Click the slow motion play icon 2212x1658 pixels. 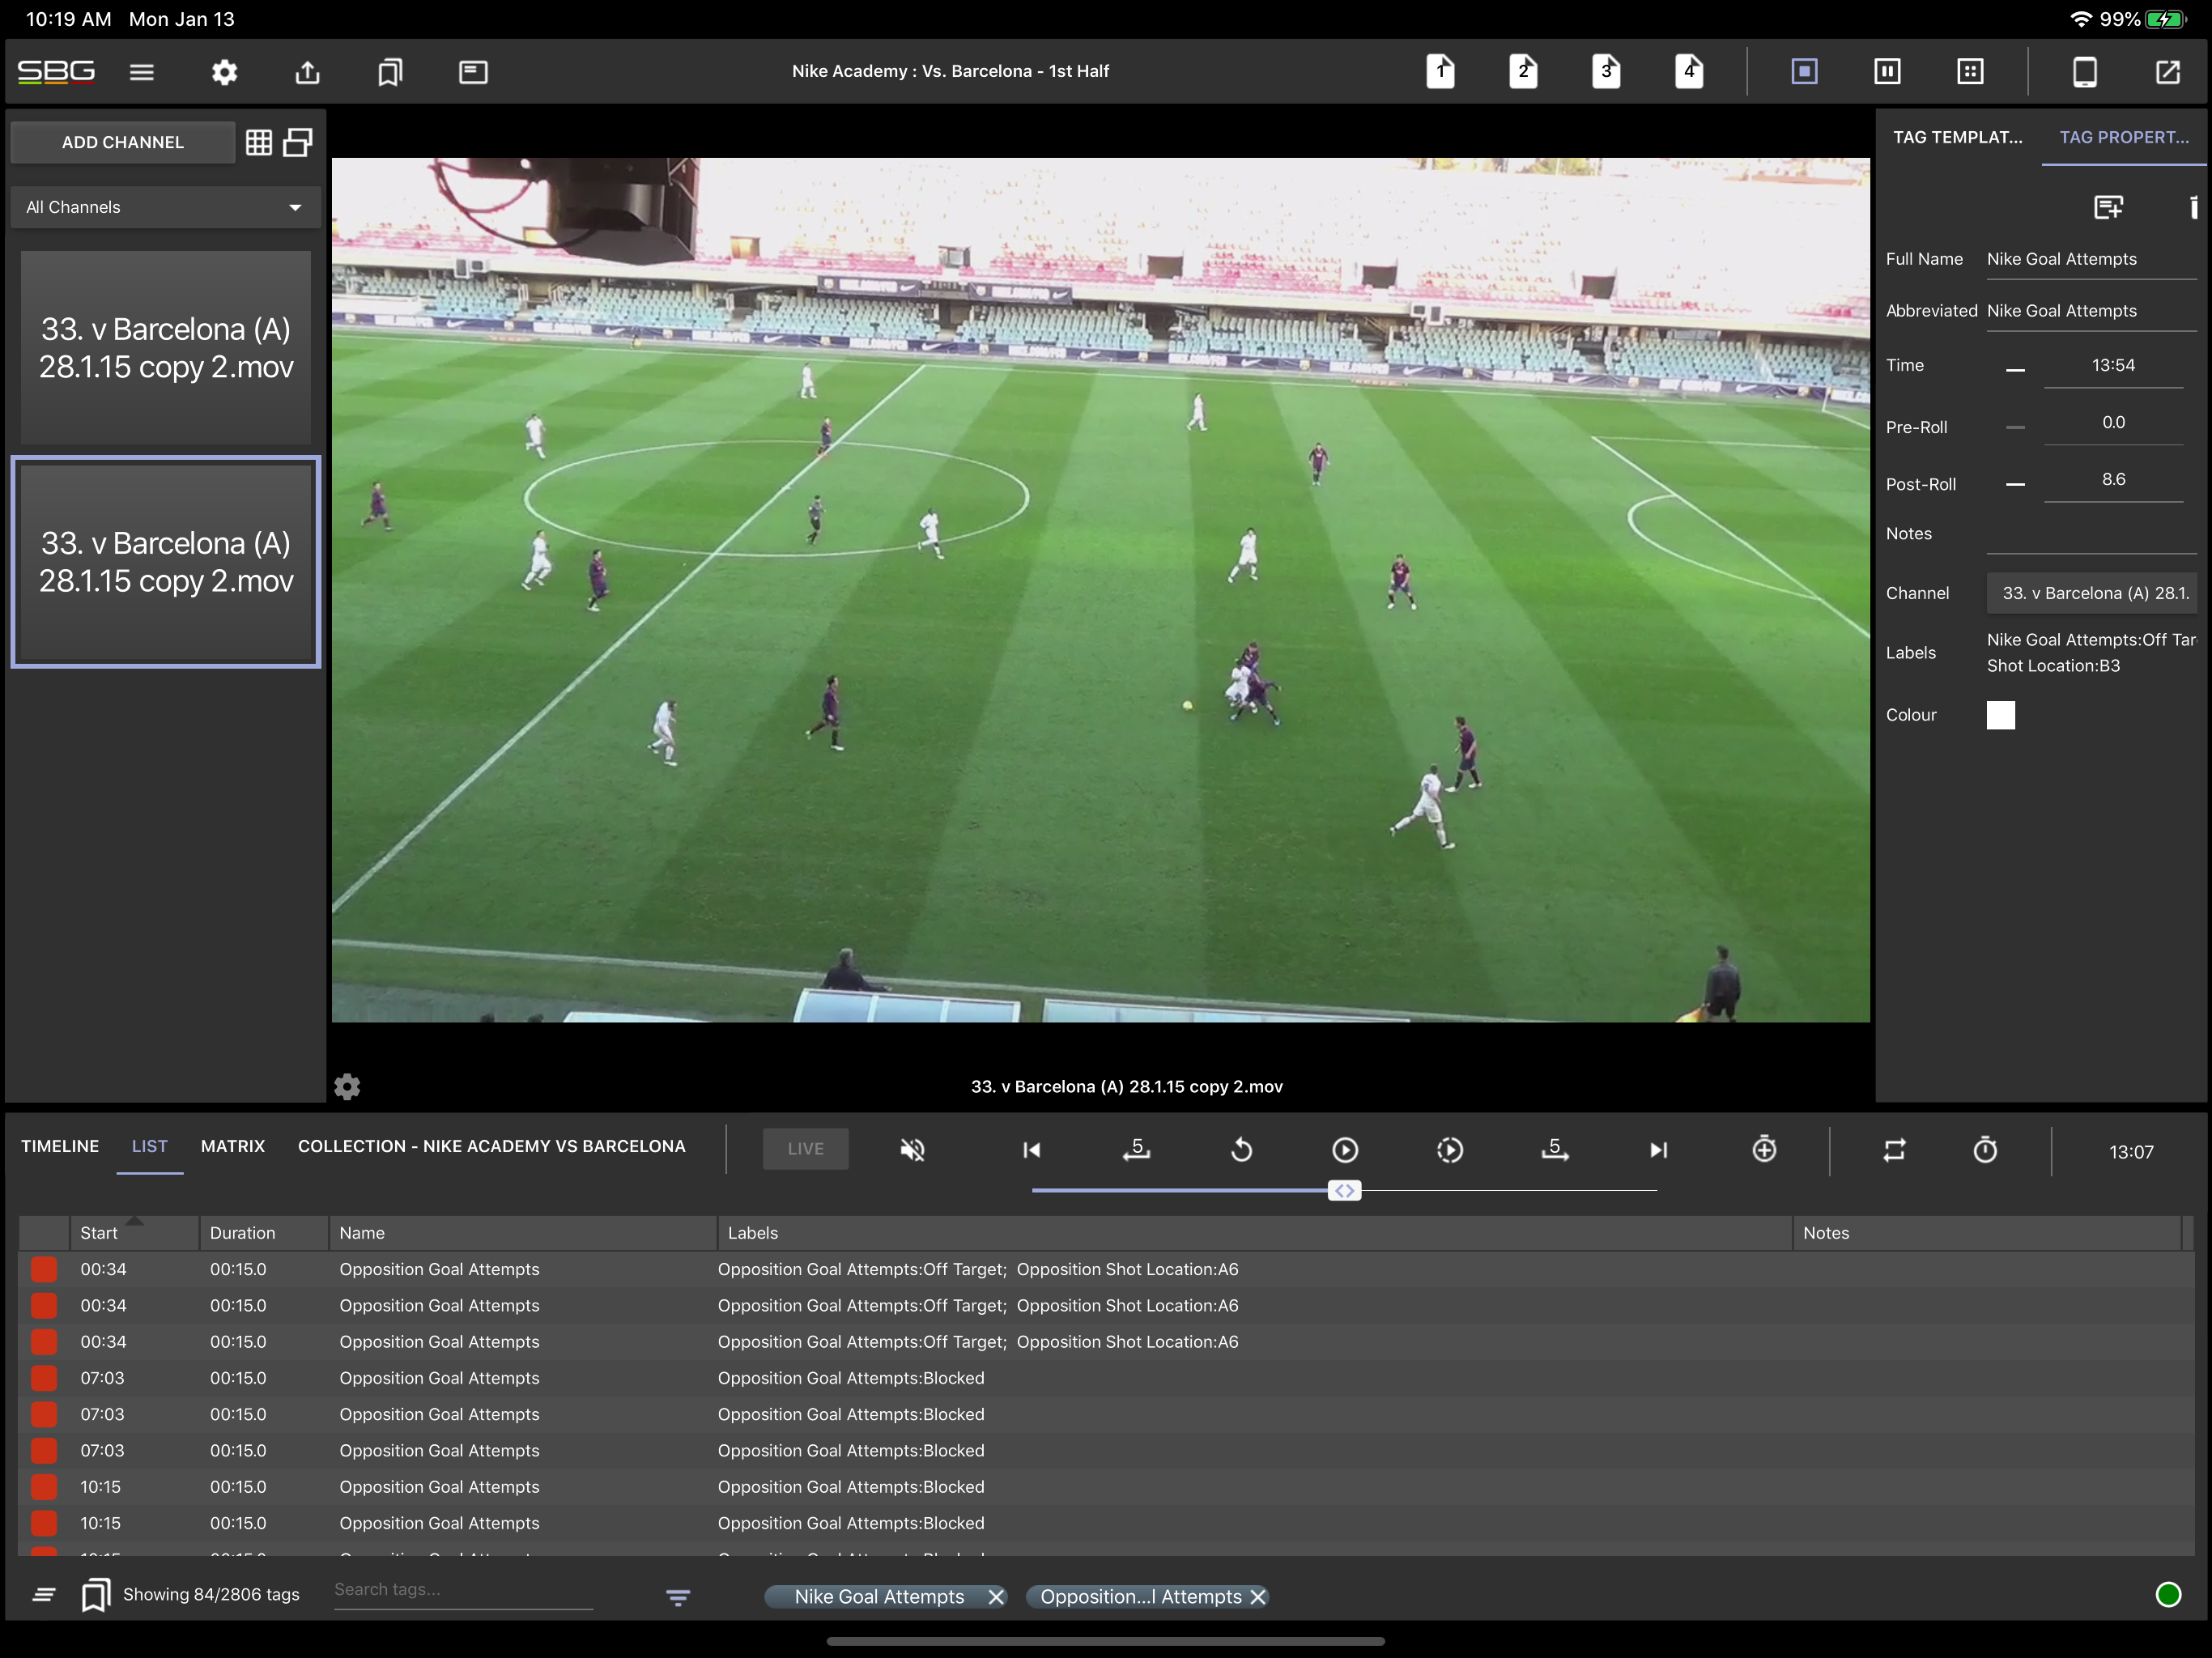(1449, 1150)
